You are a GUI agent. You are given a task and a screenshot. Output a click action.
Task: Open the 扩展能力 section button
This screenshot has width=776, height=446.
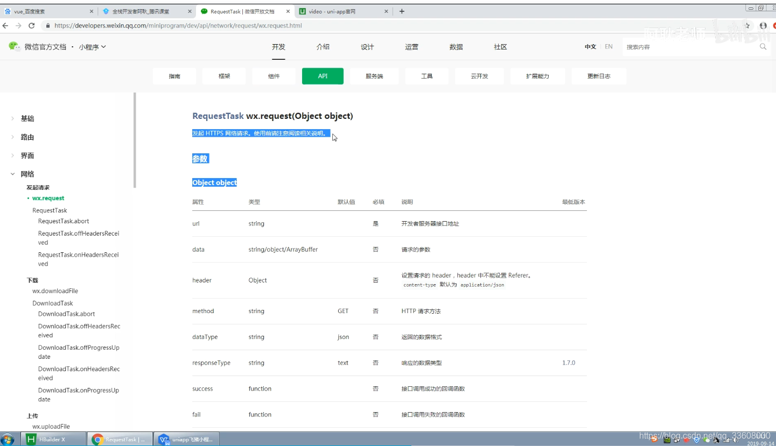click(537, 76)
